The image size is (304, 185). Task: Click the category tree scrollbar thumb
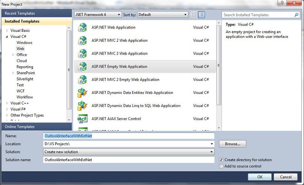pos(69,70)
